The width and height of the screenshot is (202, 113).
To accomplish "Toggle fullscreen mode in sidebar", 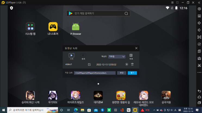I will (199, 37).
